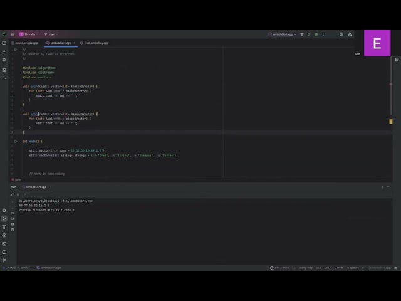Open Run panel toolbar more options dots
The width and height of the screenshot is (401, 301).
pos(25,195)
